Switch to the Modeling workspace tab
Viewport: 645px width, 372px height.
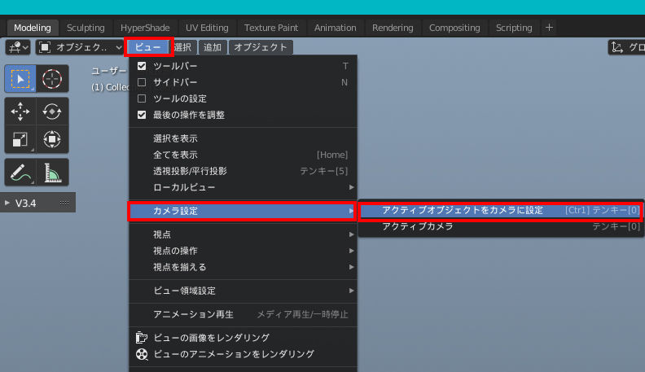(33, 28)
